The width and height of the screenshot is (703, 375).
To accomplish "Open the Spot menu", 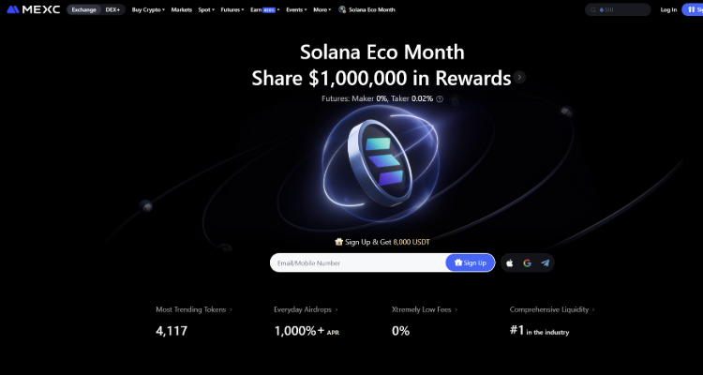I will 206,9.
